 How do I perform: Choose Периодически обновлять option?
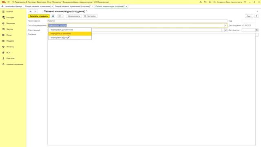pos(70,33)
